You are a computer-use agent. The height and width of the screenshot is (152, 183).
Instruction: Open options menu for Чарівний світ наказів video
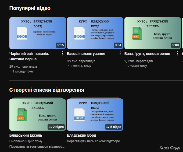click(x=63, y=53)
